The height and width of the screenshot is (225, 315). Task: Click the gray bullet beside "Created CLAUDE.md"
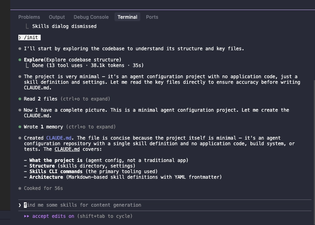pyautogui.click(x=20, y=138)
